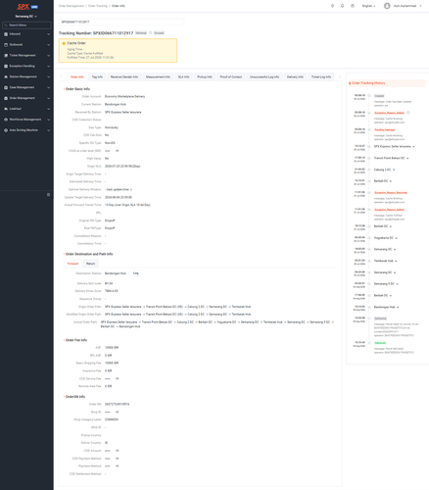Expand the Exception Handling menu chevron
429x490 pixels.
(48, 66)
